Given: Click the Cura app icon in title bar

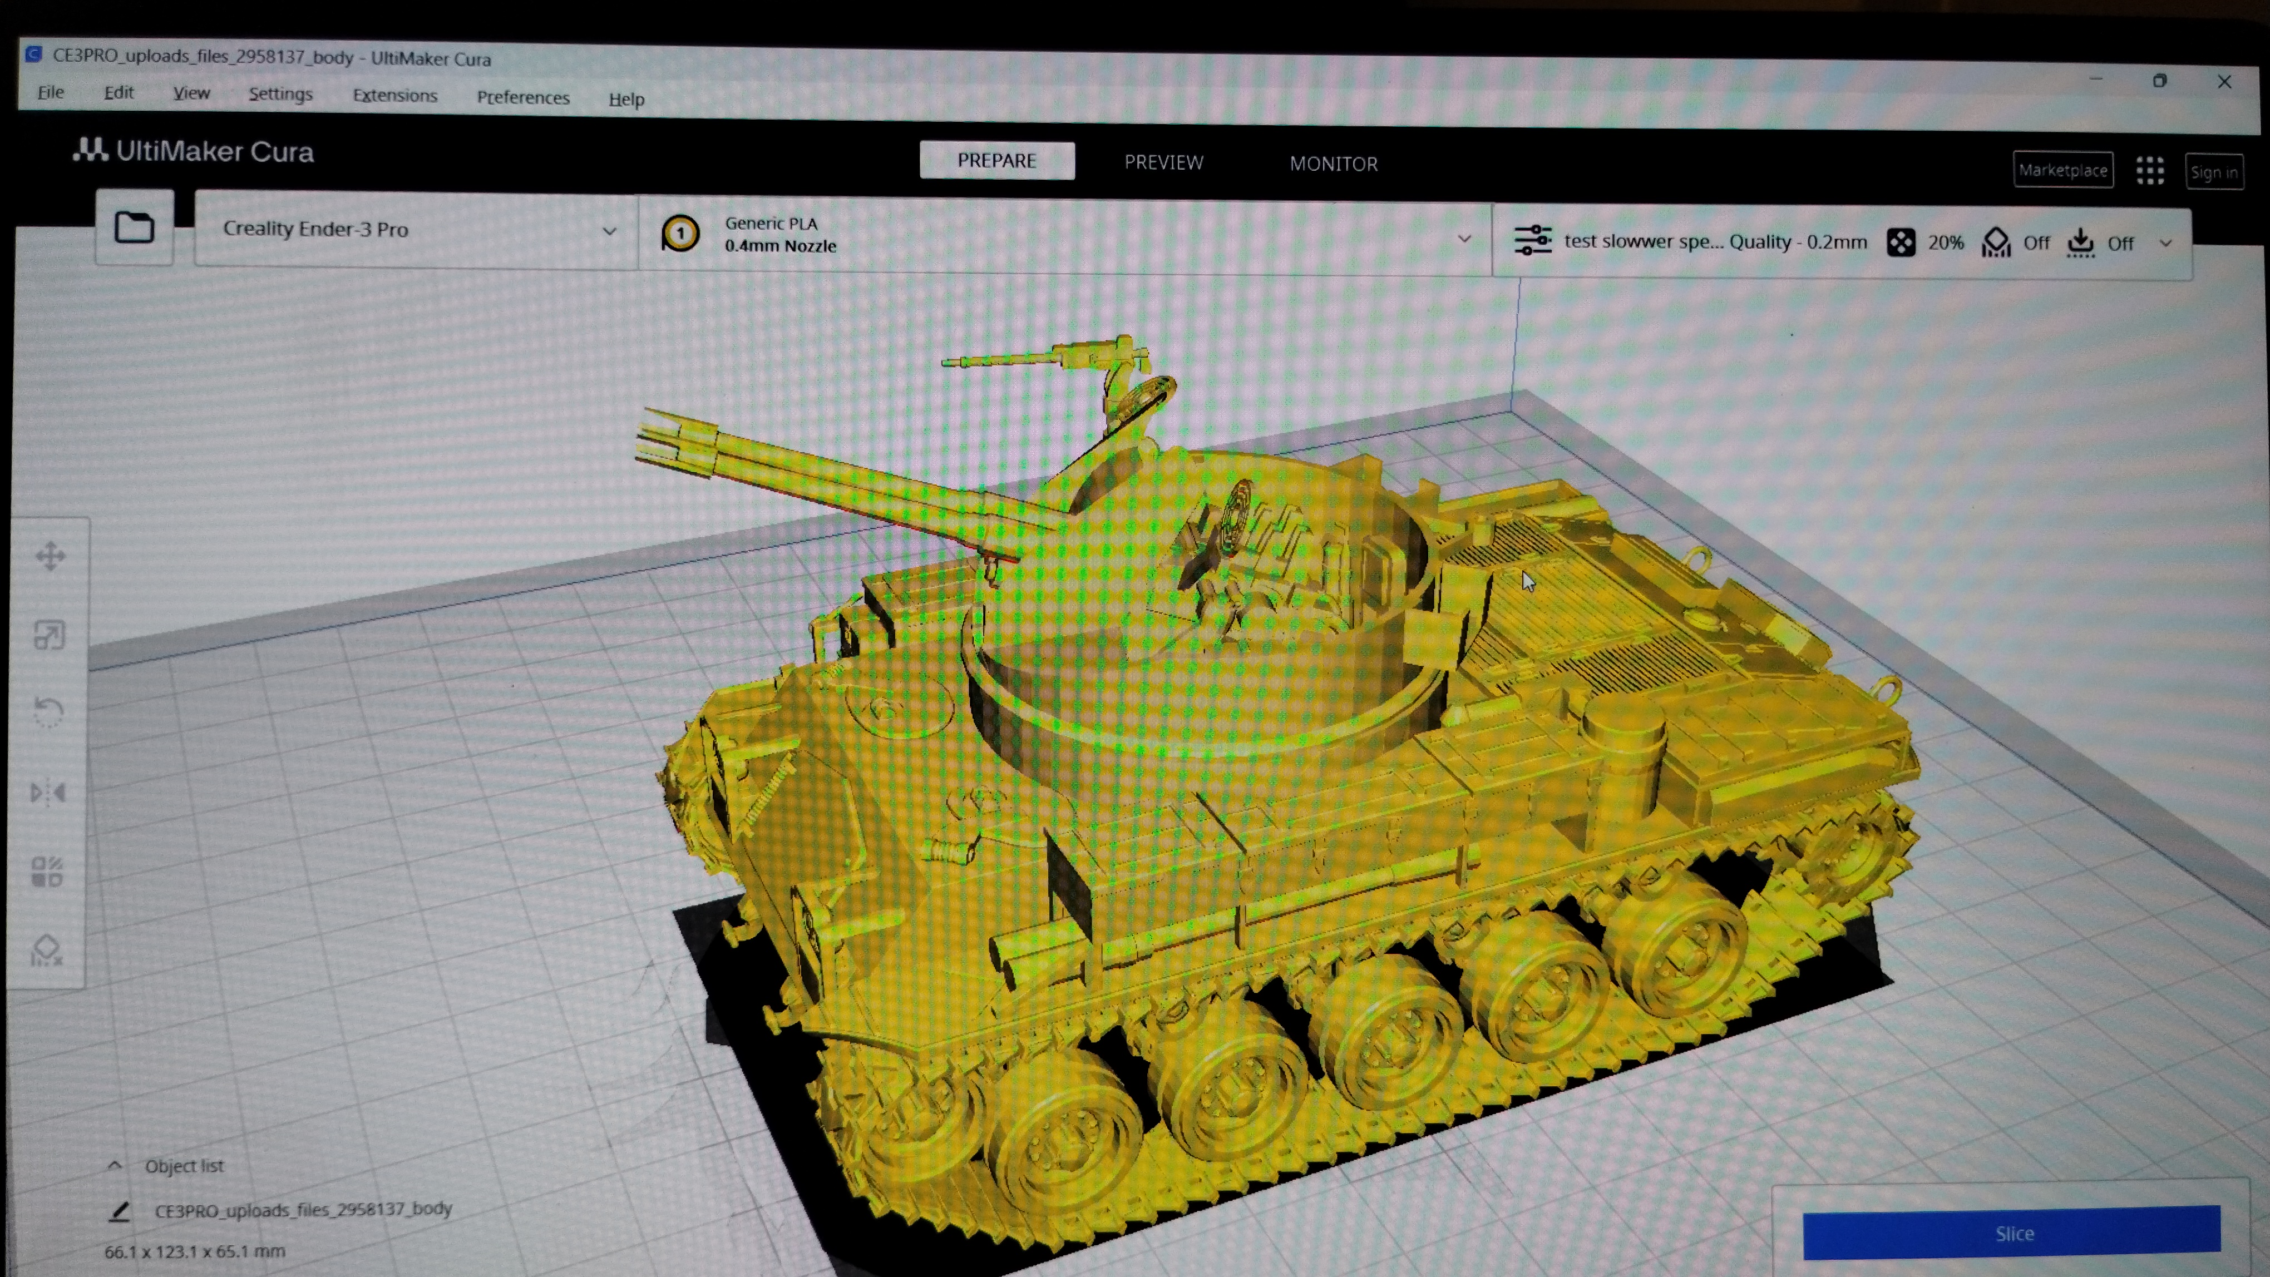Looking at the screenshot, I should (33, 55).
